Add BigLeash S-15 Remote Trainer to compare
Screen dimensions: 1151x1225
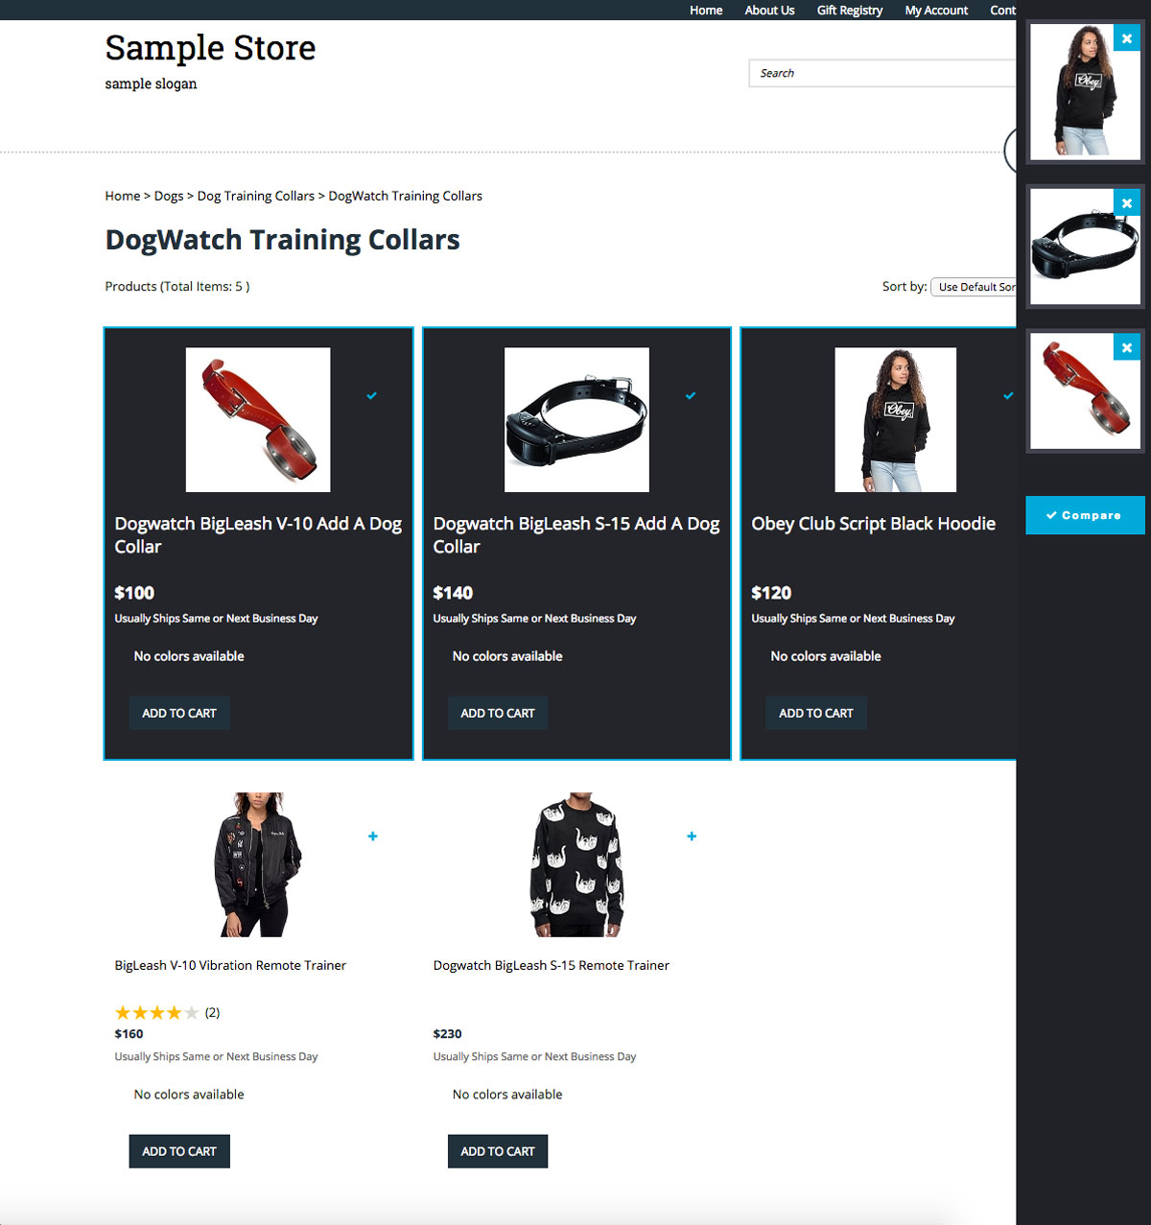(x=692, y=836)
